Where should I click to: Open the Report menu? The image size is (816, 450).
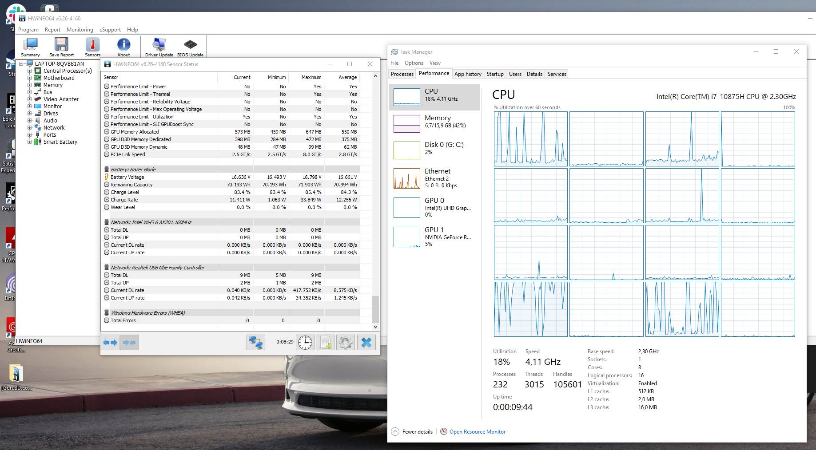[x=52, y=30]
